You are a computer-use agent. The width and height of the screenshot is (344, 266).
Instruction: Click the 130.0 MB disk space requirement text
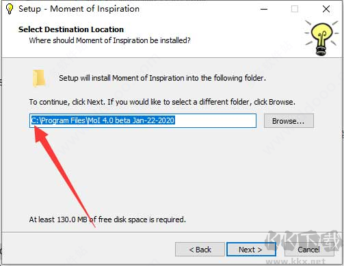[107, 220]
